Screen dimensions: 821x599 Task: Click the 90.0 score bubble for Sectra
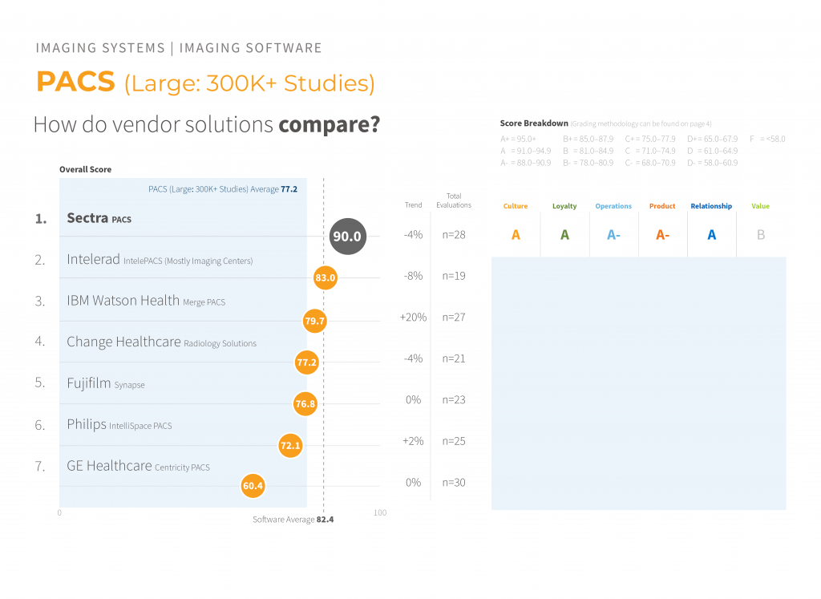(348, 236)
